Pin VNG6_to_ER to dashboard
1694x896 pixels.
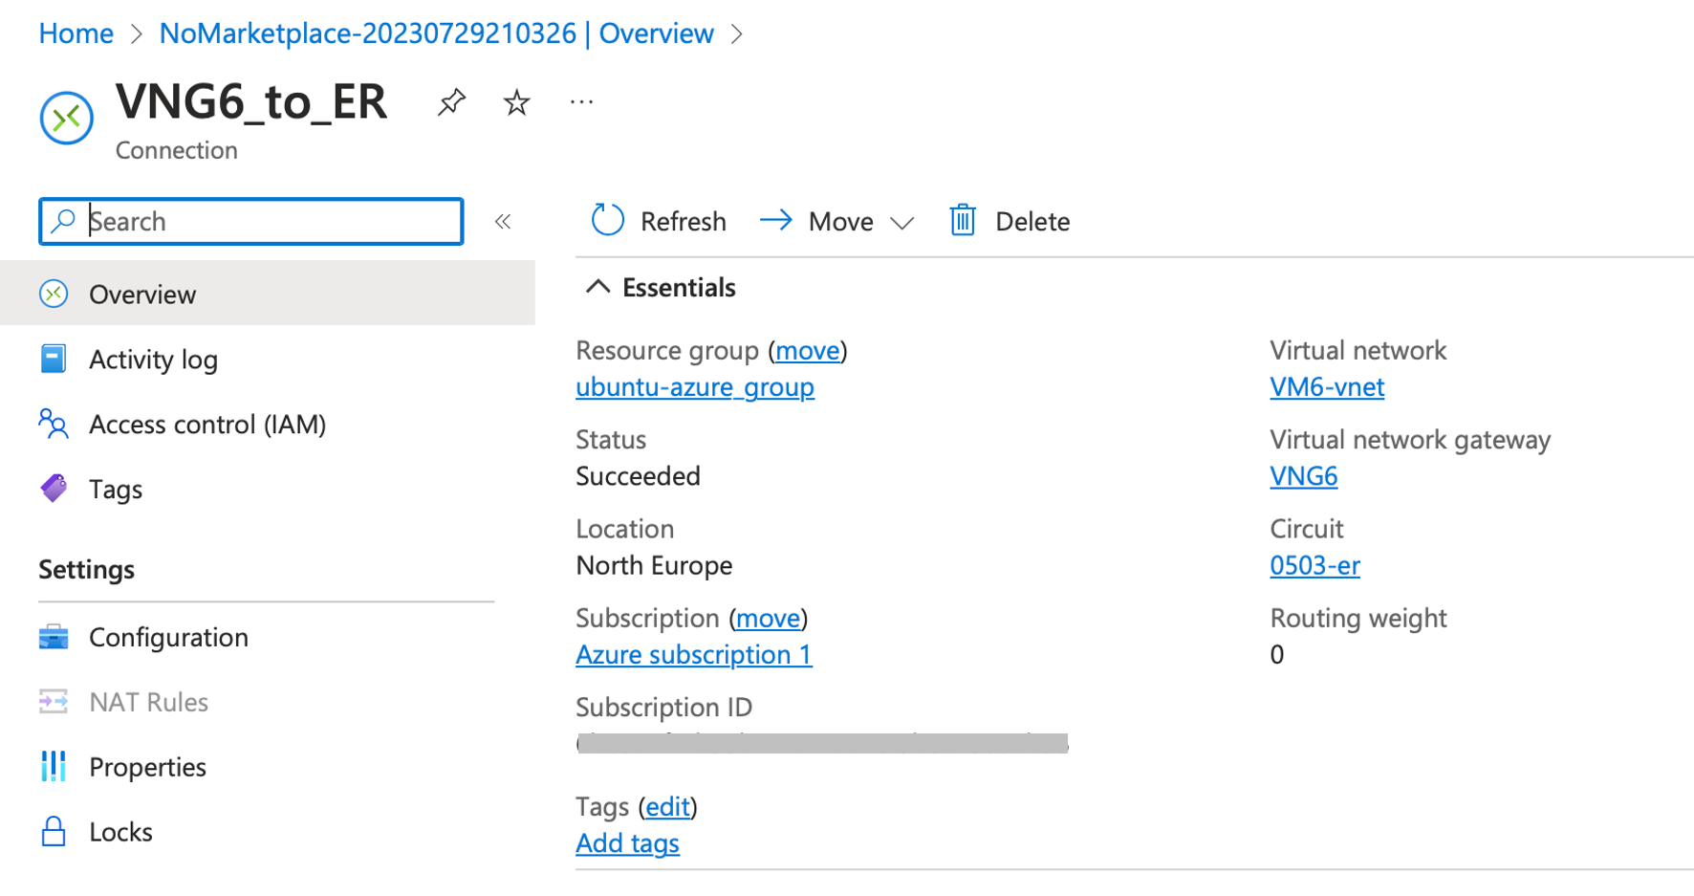[451, 101]
